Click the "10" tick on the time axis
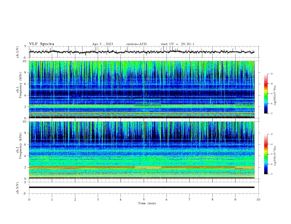 (x=258, y=199)
